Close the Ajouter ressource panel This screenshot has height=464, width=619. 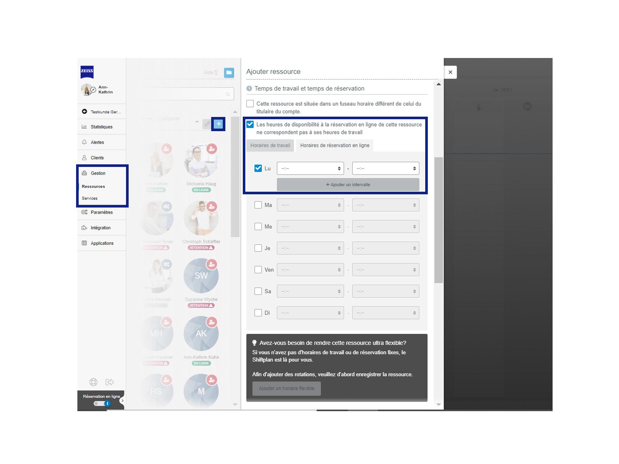coord(450,72)
